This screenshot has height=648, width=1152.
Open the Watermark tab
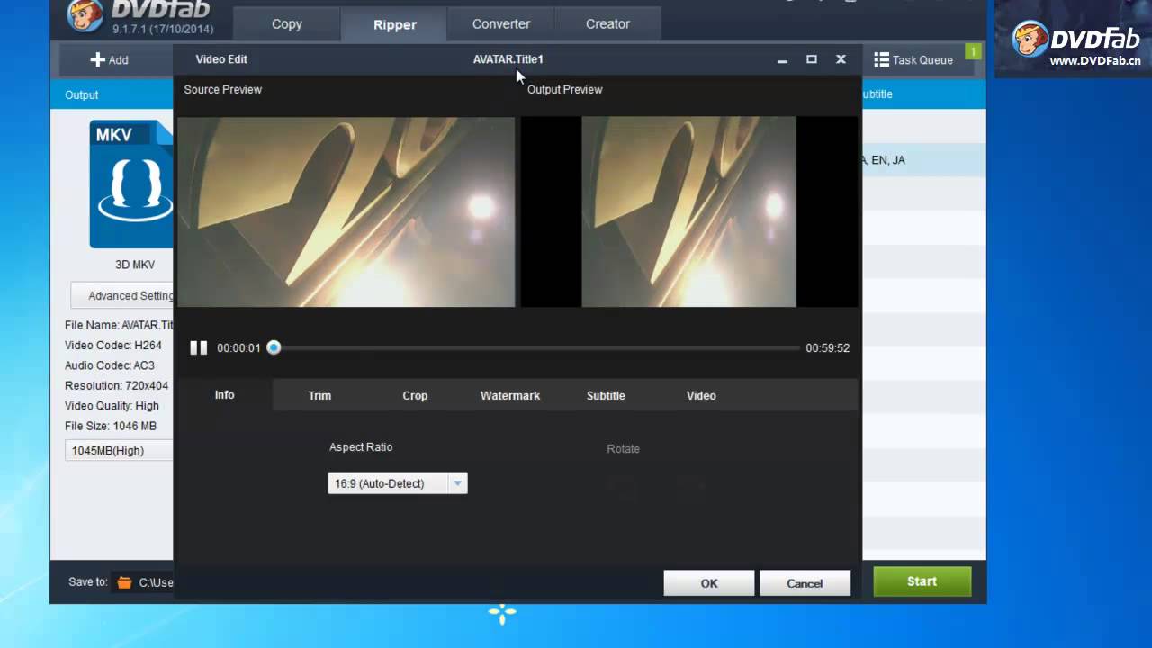tap(510, 395)
